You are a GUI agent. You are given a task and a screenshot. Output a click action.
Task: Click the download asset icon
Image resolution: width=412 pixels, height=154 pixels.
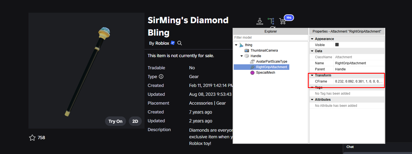[259, 22]
